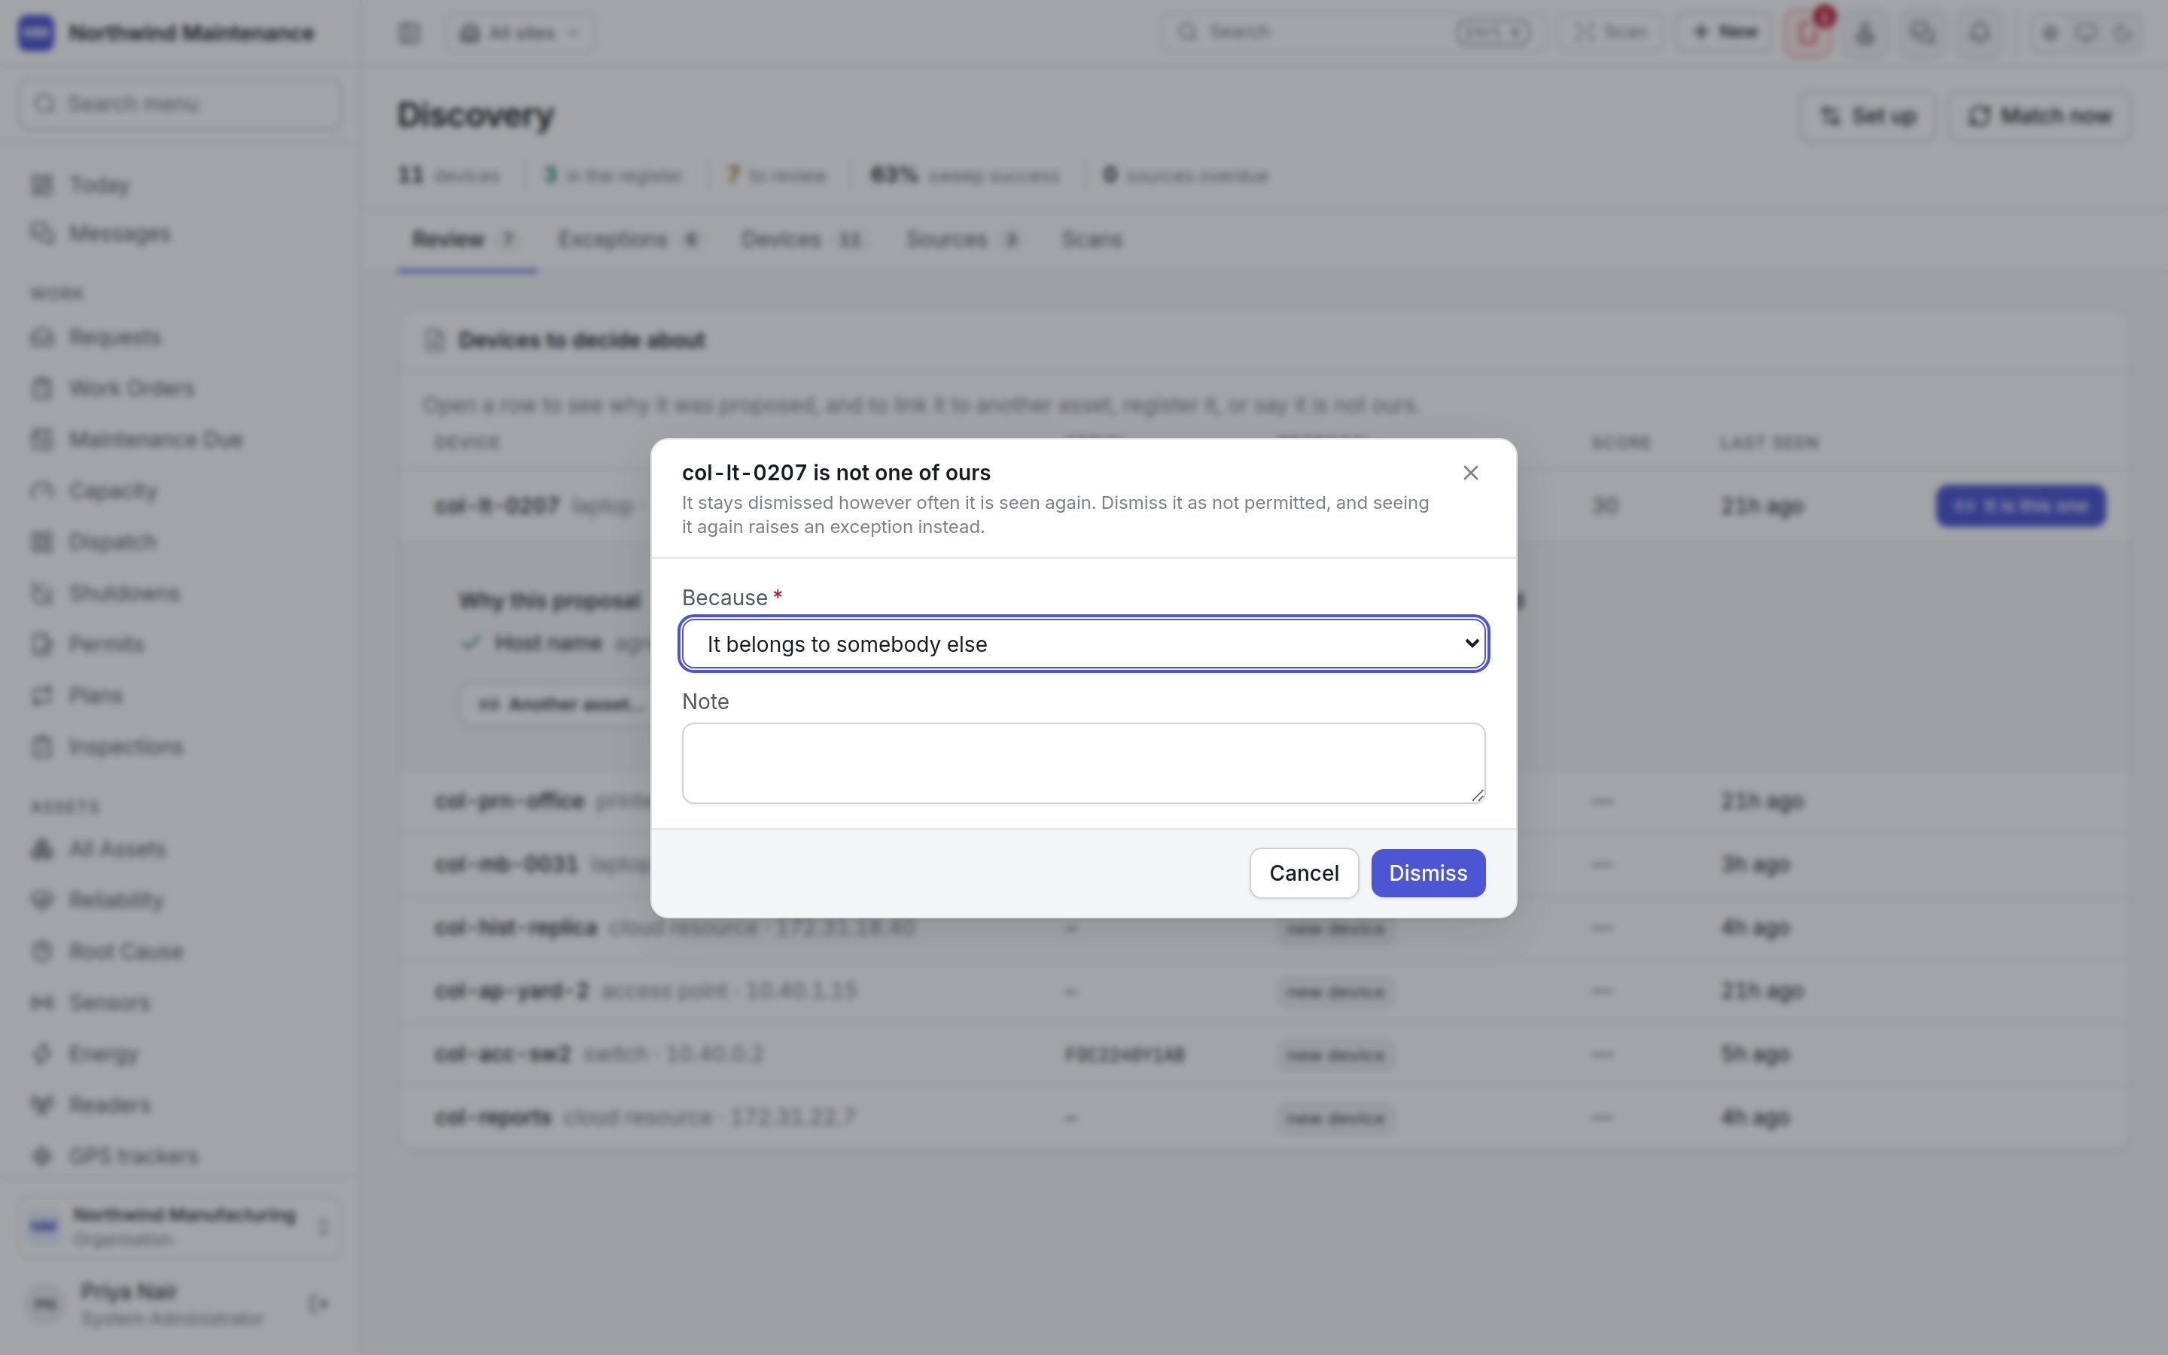The width and height of the screenshot is (2168, 1355).
Task: Open the Because reason dropdown
Action: pos(1083,644)
